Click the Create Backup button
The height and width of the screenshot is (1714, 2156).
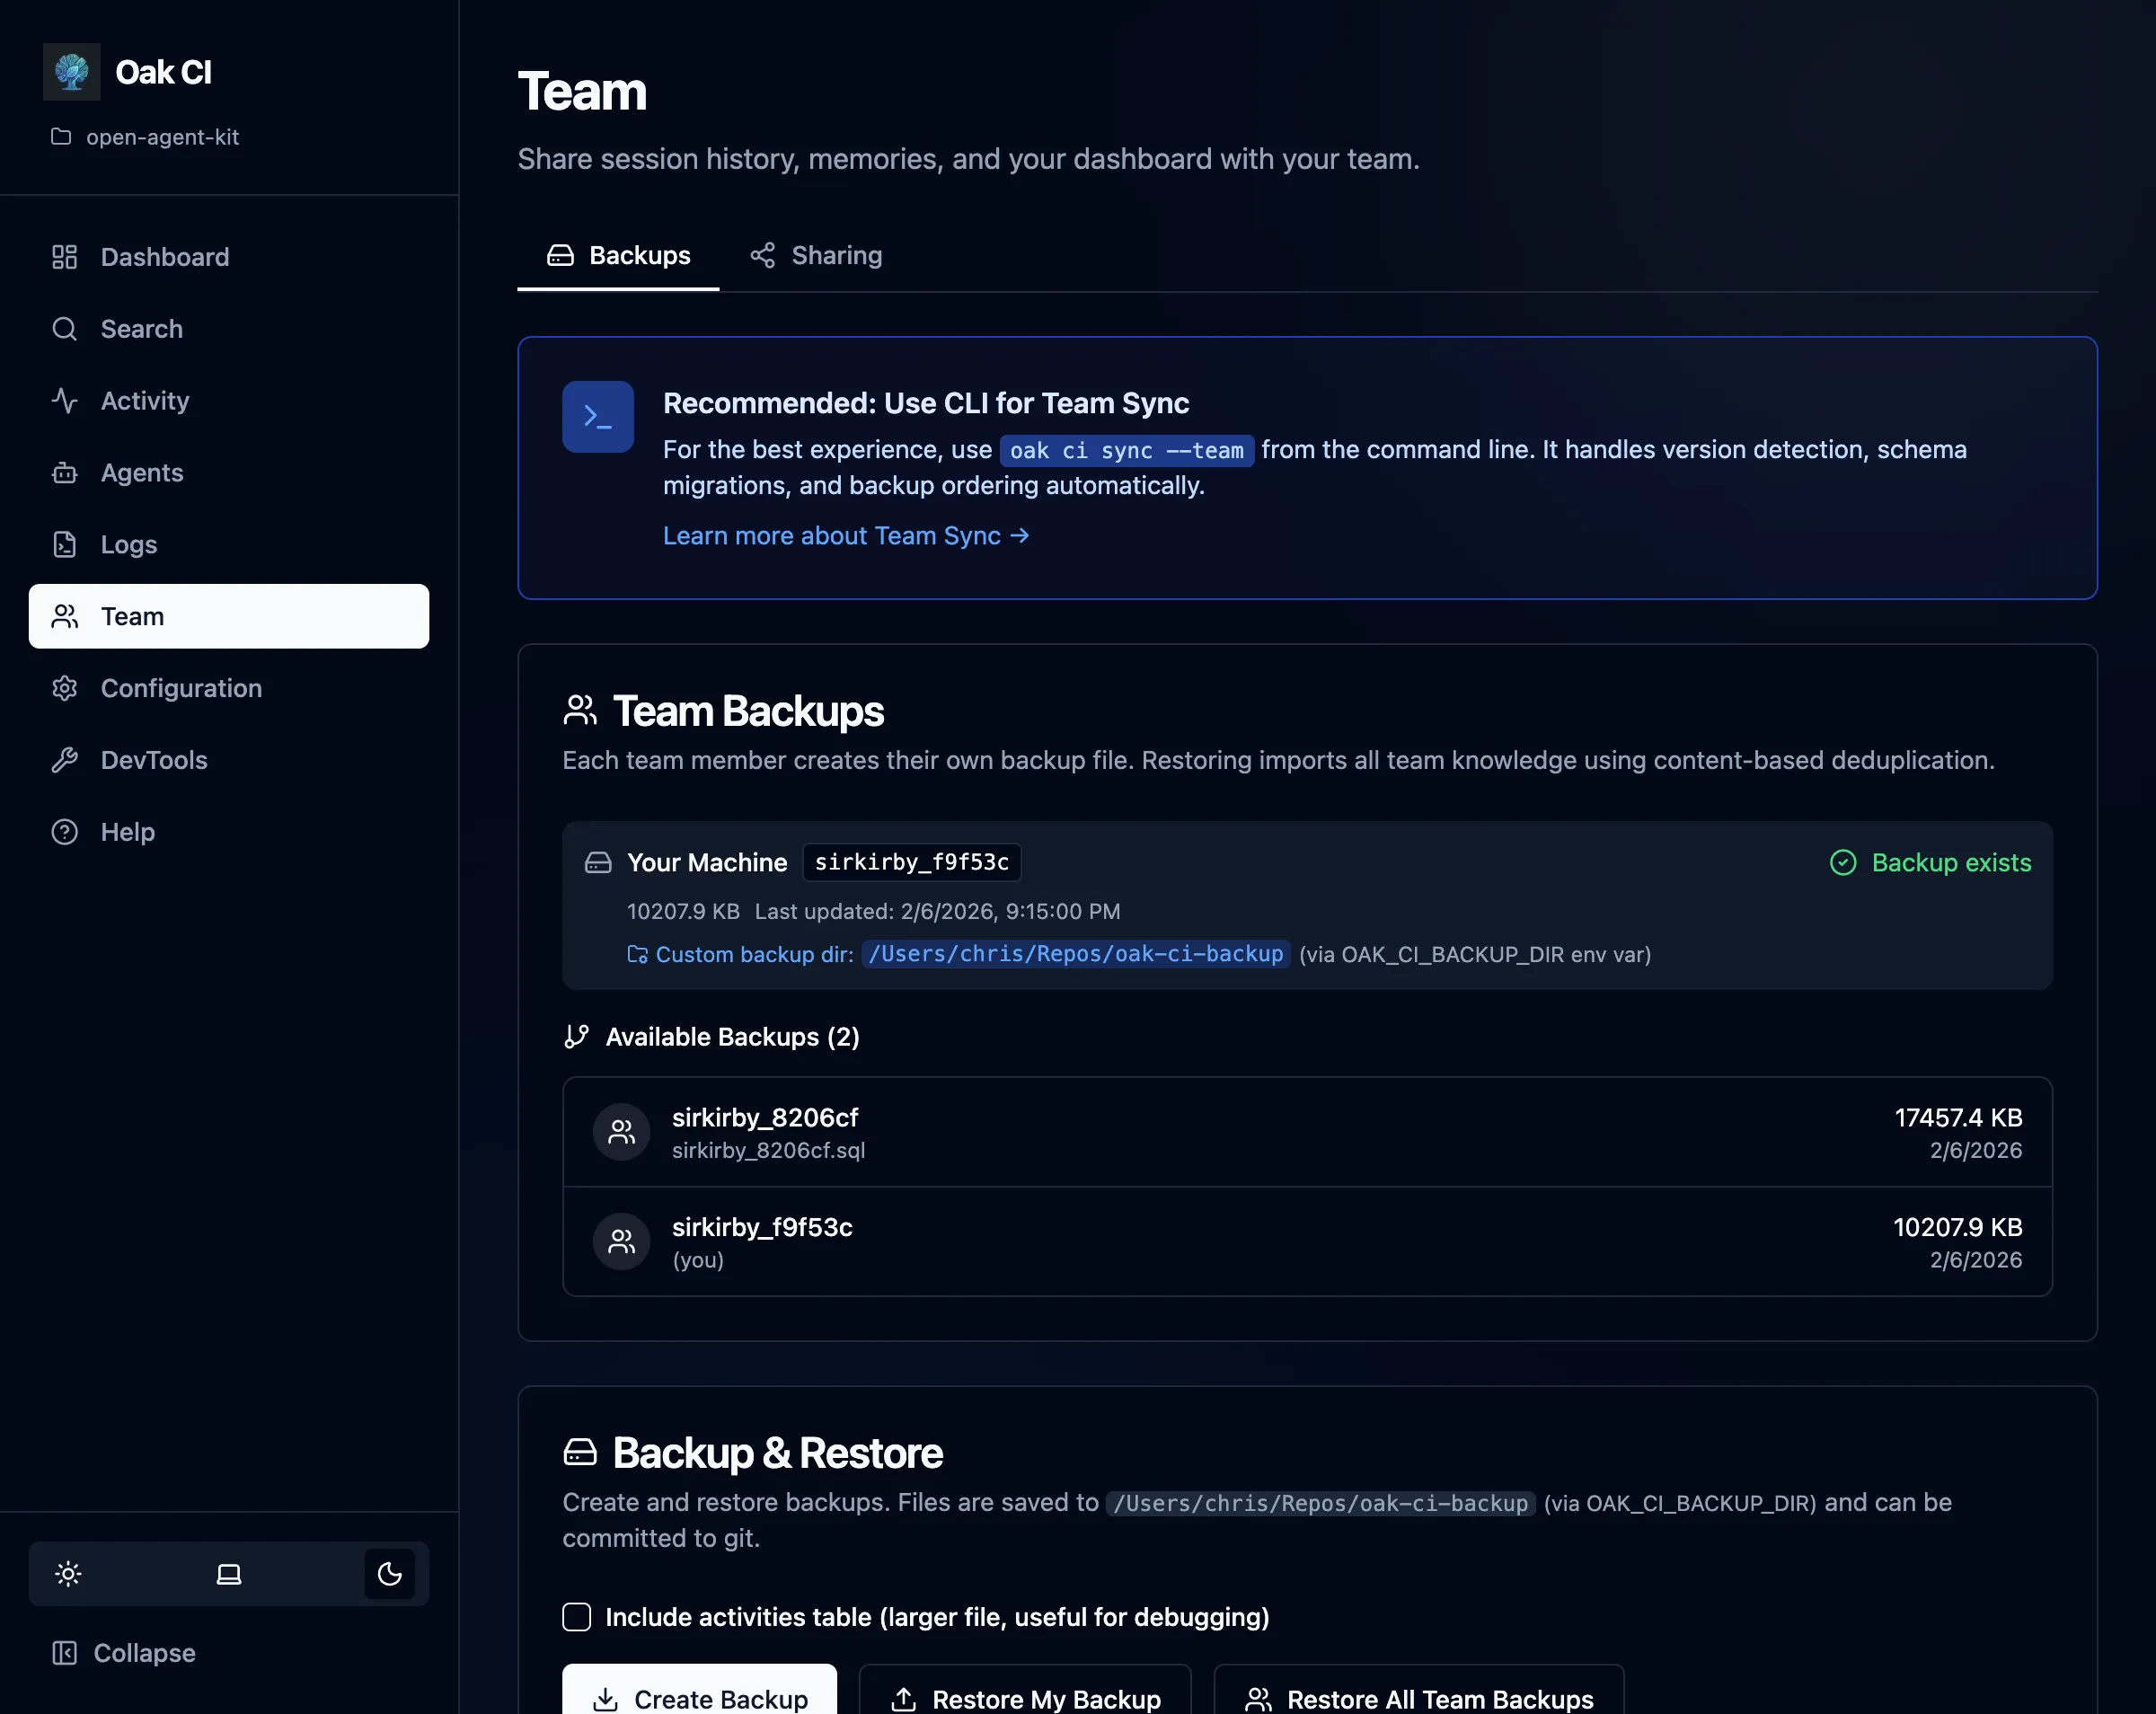click(699, 1698)
